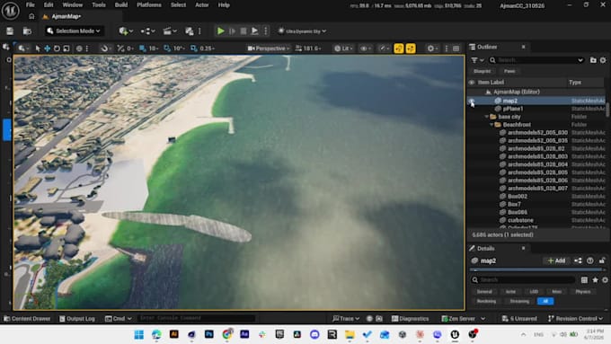Screen dimensions: 611x344
Task: Click the Add component button in Details
Action: pyautogui.click(x=556, y=260)
